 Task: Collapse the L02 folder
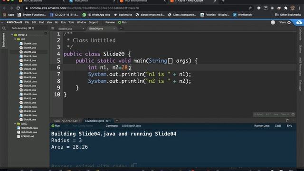[x=15, y=39]
